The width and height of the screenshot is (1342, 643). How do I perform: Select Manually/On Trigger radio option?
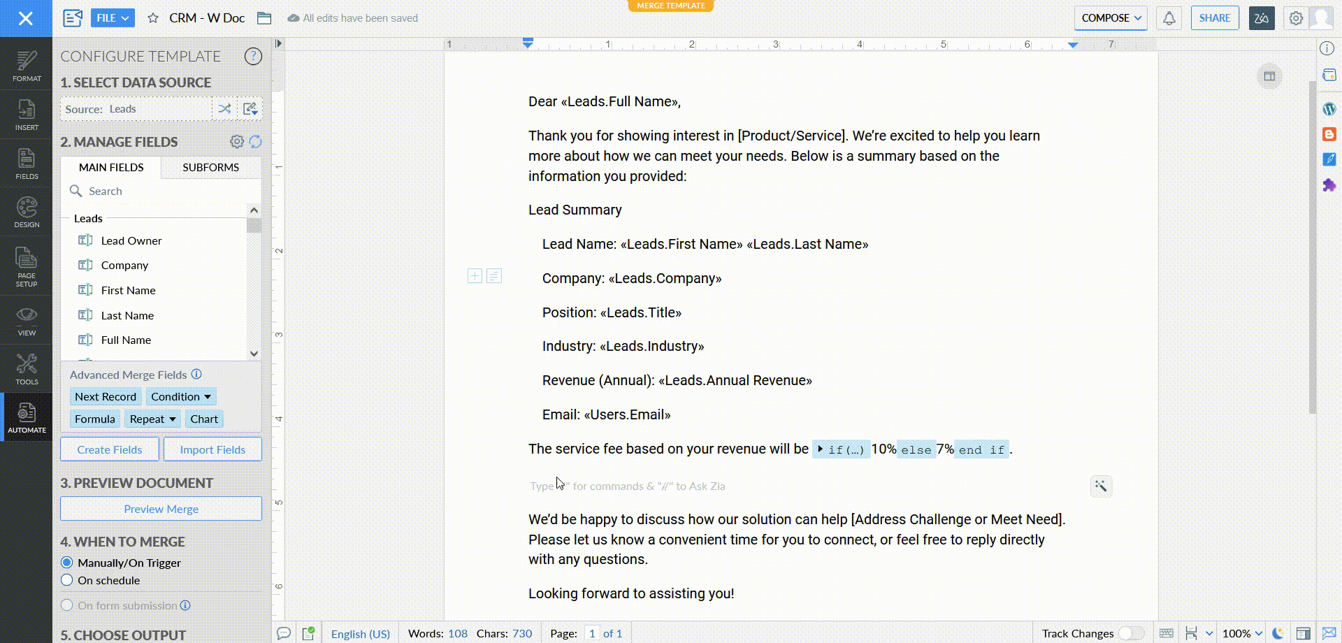(x=67, y=563)
